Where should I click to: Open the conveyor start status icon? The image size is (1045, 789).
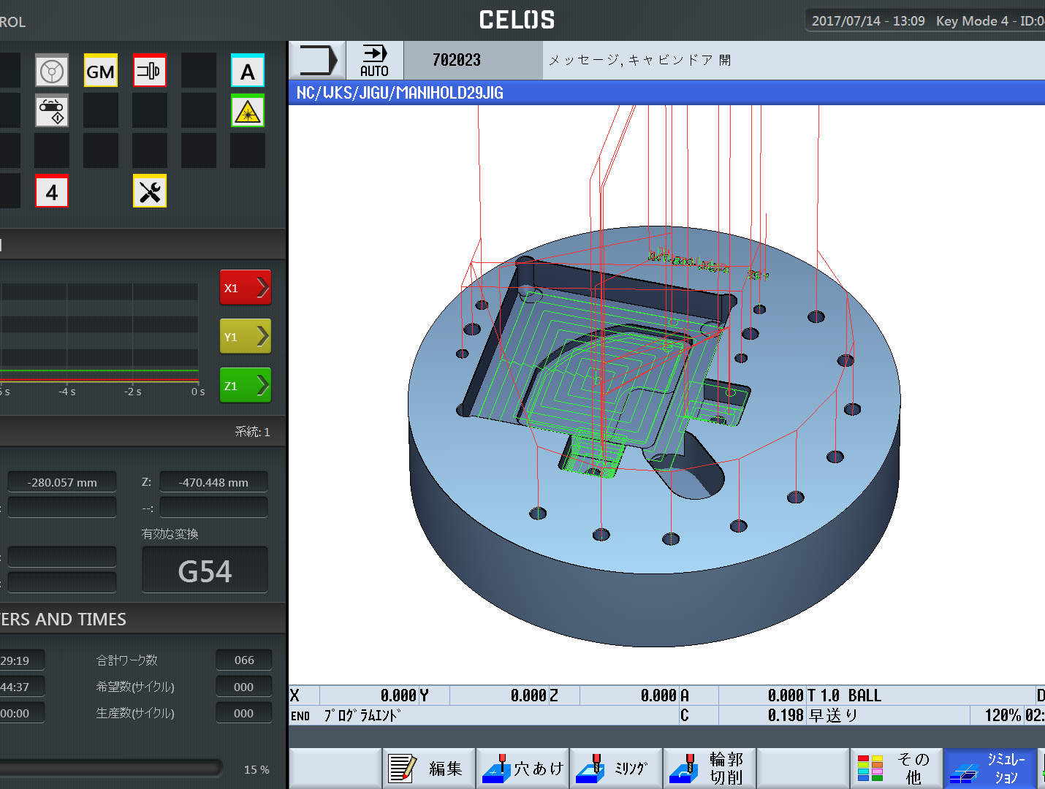52,111
